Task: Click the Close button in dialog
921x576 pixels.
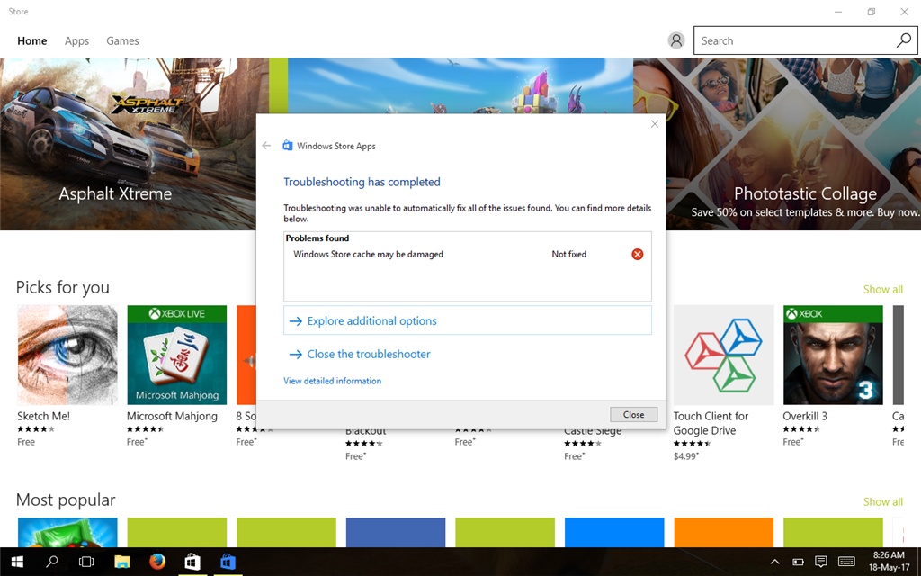Action: tap(633, 414)
